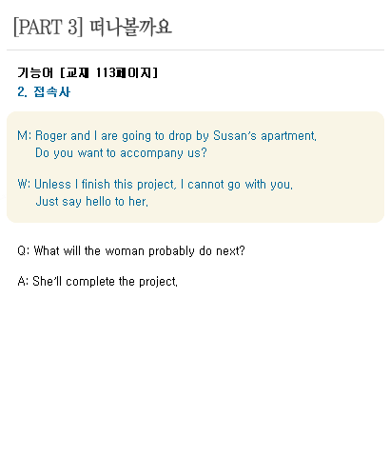Click the word 'accompany' in the dialogue

point(151,153)
